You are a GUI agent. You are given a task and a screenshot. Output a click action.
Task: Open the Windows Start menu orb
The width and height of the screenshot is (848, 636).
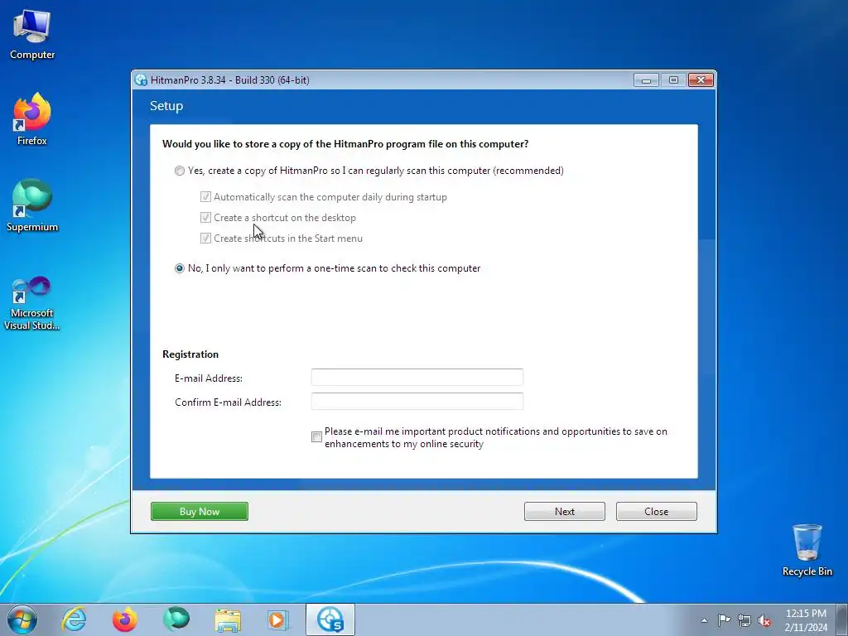tap(22, 619)
